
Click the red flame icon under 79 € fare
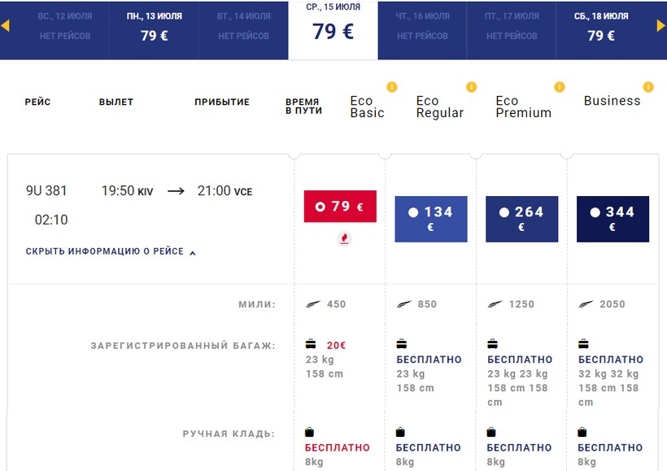pyautogui.click(x=344, y=238)
